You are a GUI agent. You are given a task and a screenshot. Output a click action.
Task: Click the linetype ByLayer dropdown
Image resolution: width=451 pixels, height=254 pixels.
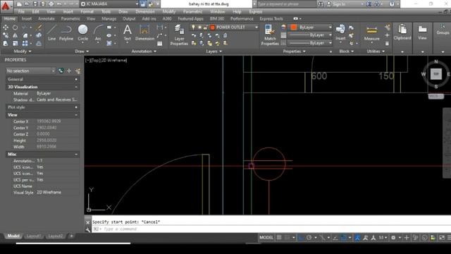310,42
